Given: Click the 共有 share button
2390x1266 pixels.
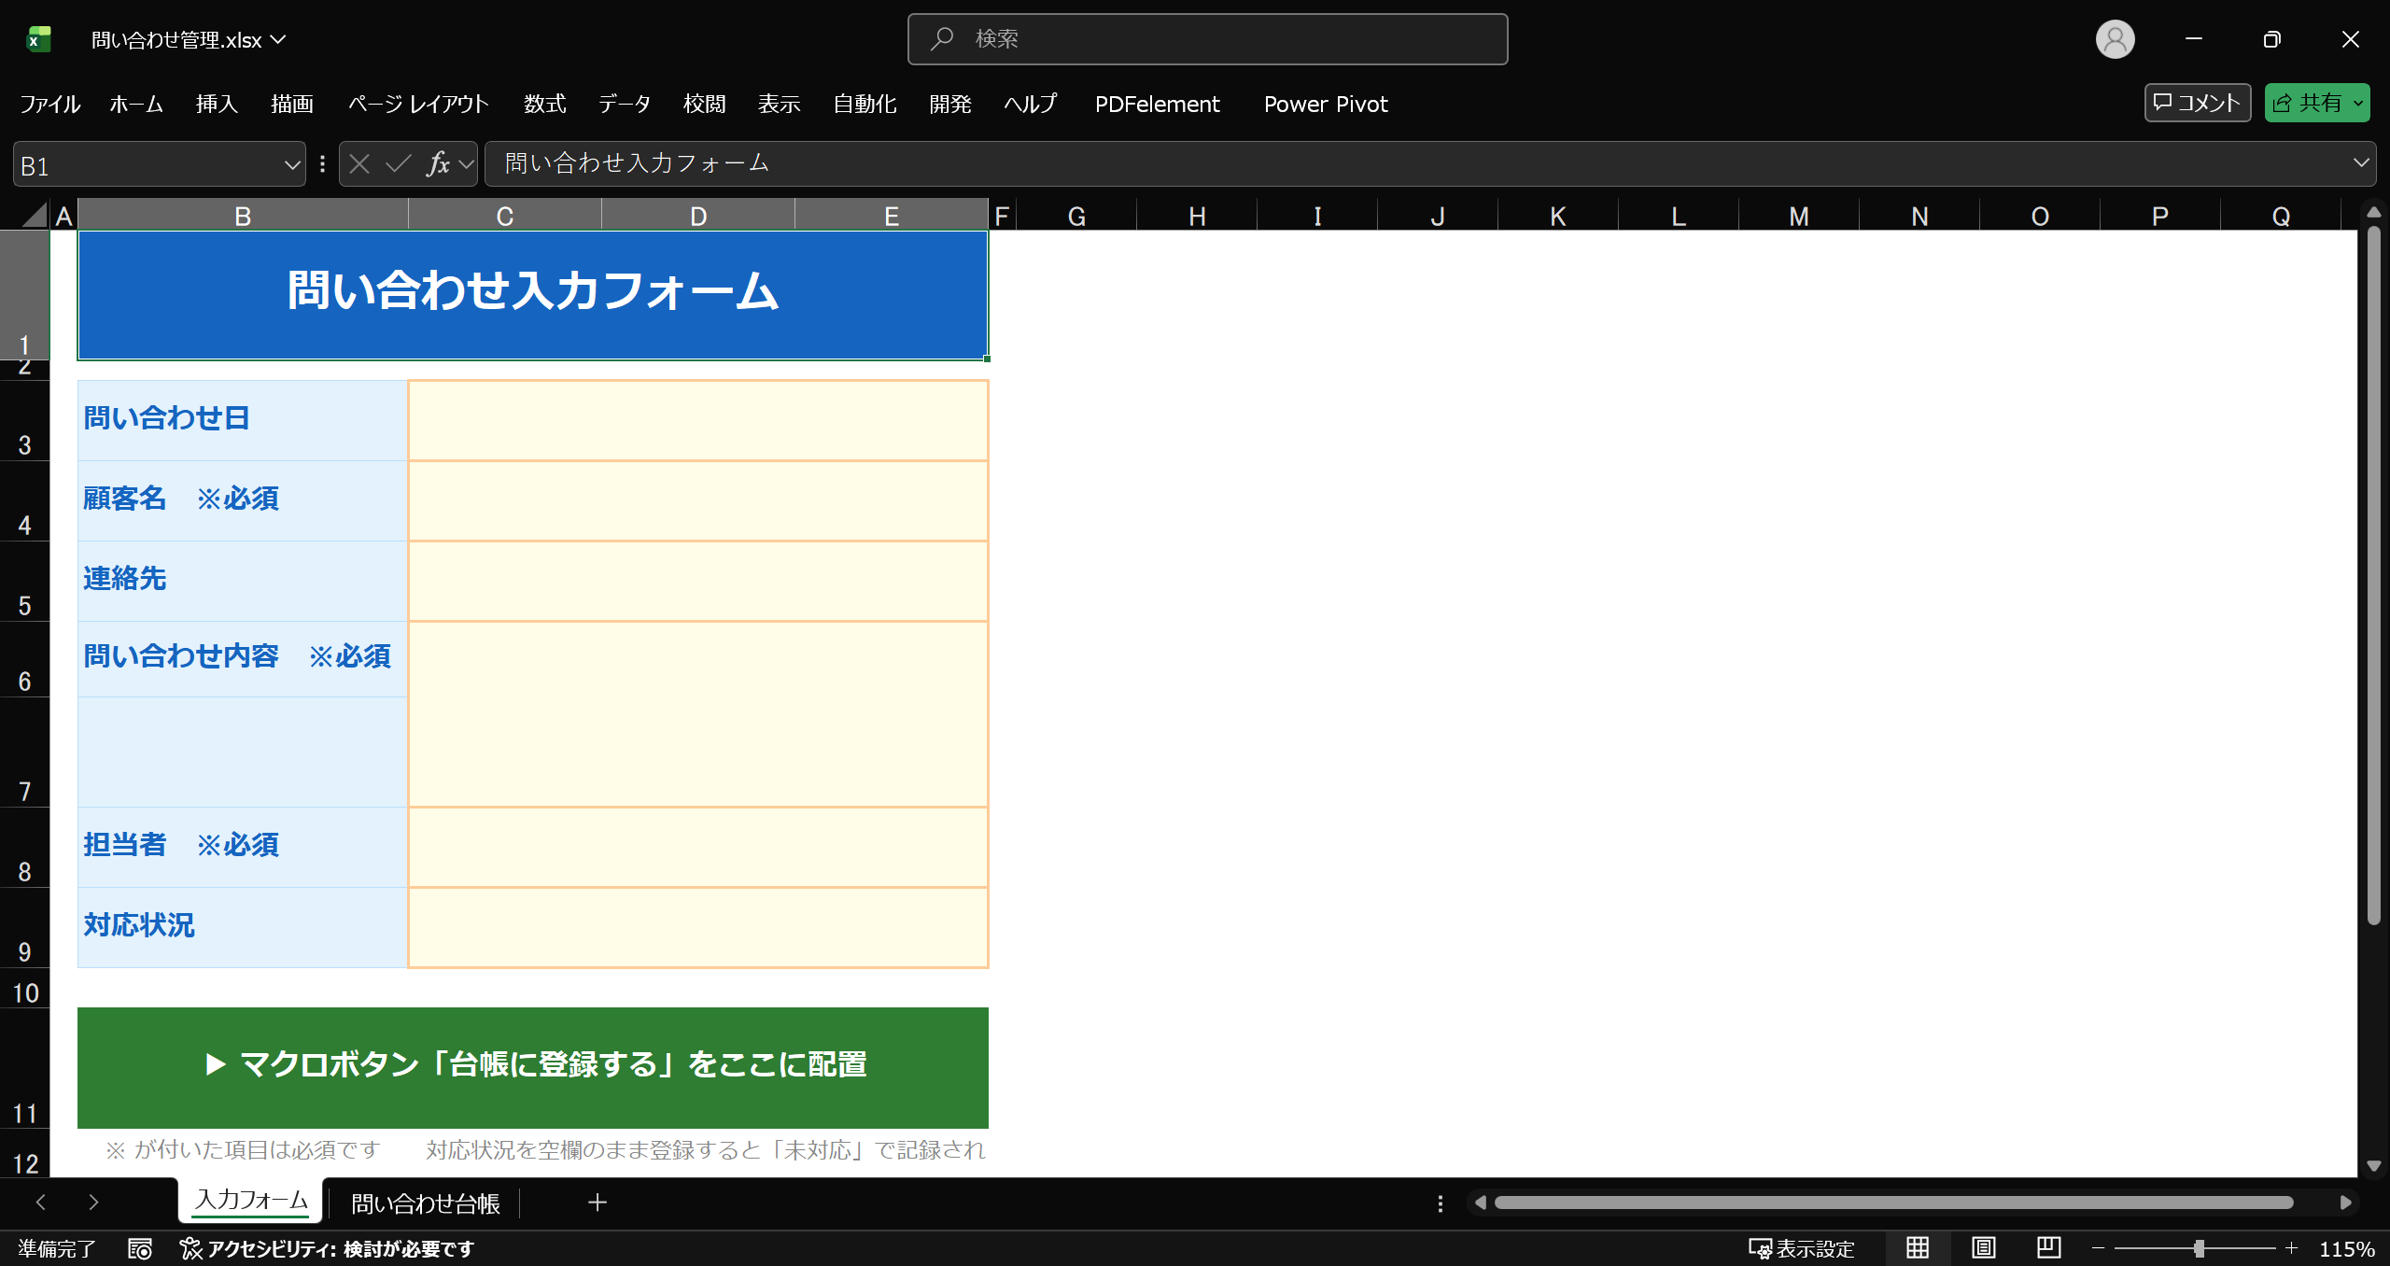Looking at the screenshot, I should pos(2307,103).
